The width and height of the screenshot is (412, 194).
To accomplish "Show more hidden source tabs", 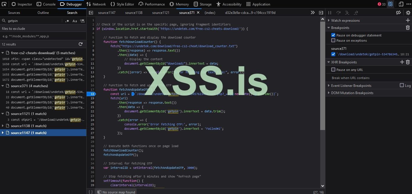I will point(313,13).
